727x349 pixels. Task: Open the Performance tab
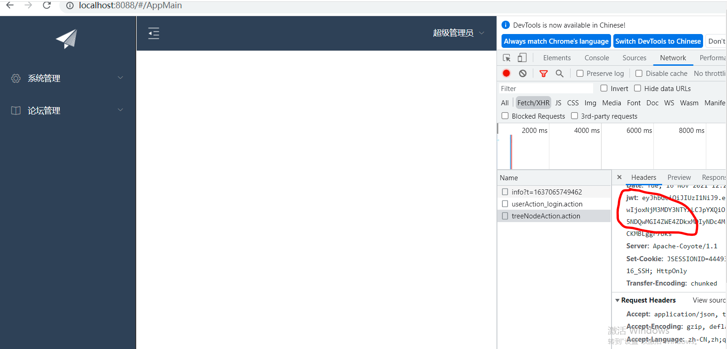[x=713, y=58]
